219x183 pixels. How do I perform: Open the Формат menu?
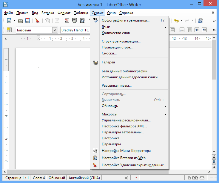[64, 13]
